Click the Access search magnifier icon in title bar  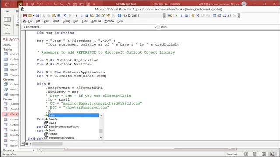(62, 4)
